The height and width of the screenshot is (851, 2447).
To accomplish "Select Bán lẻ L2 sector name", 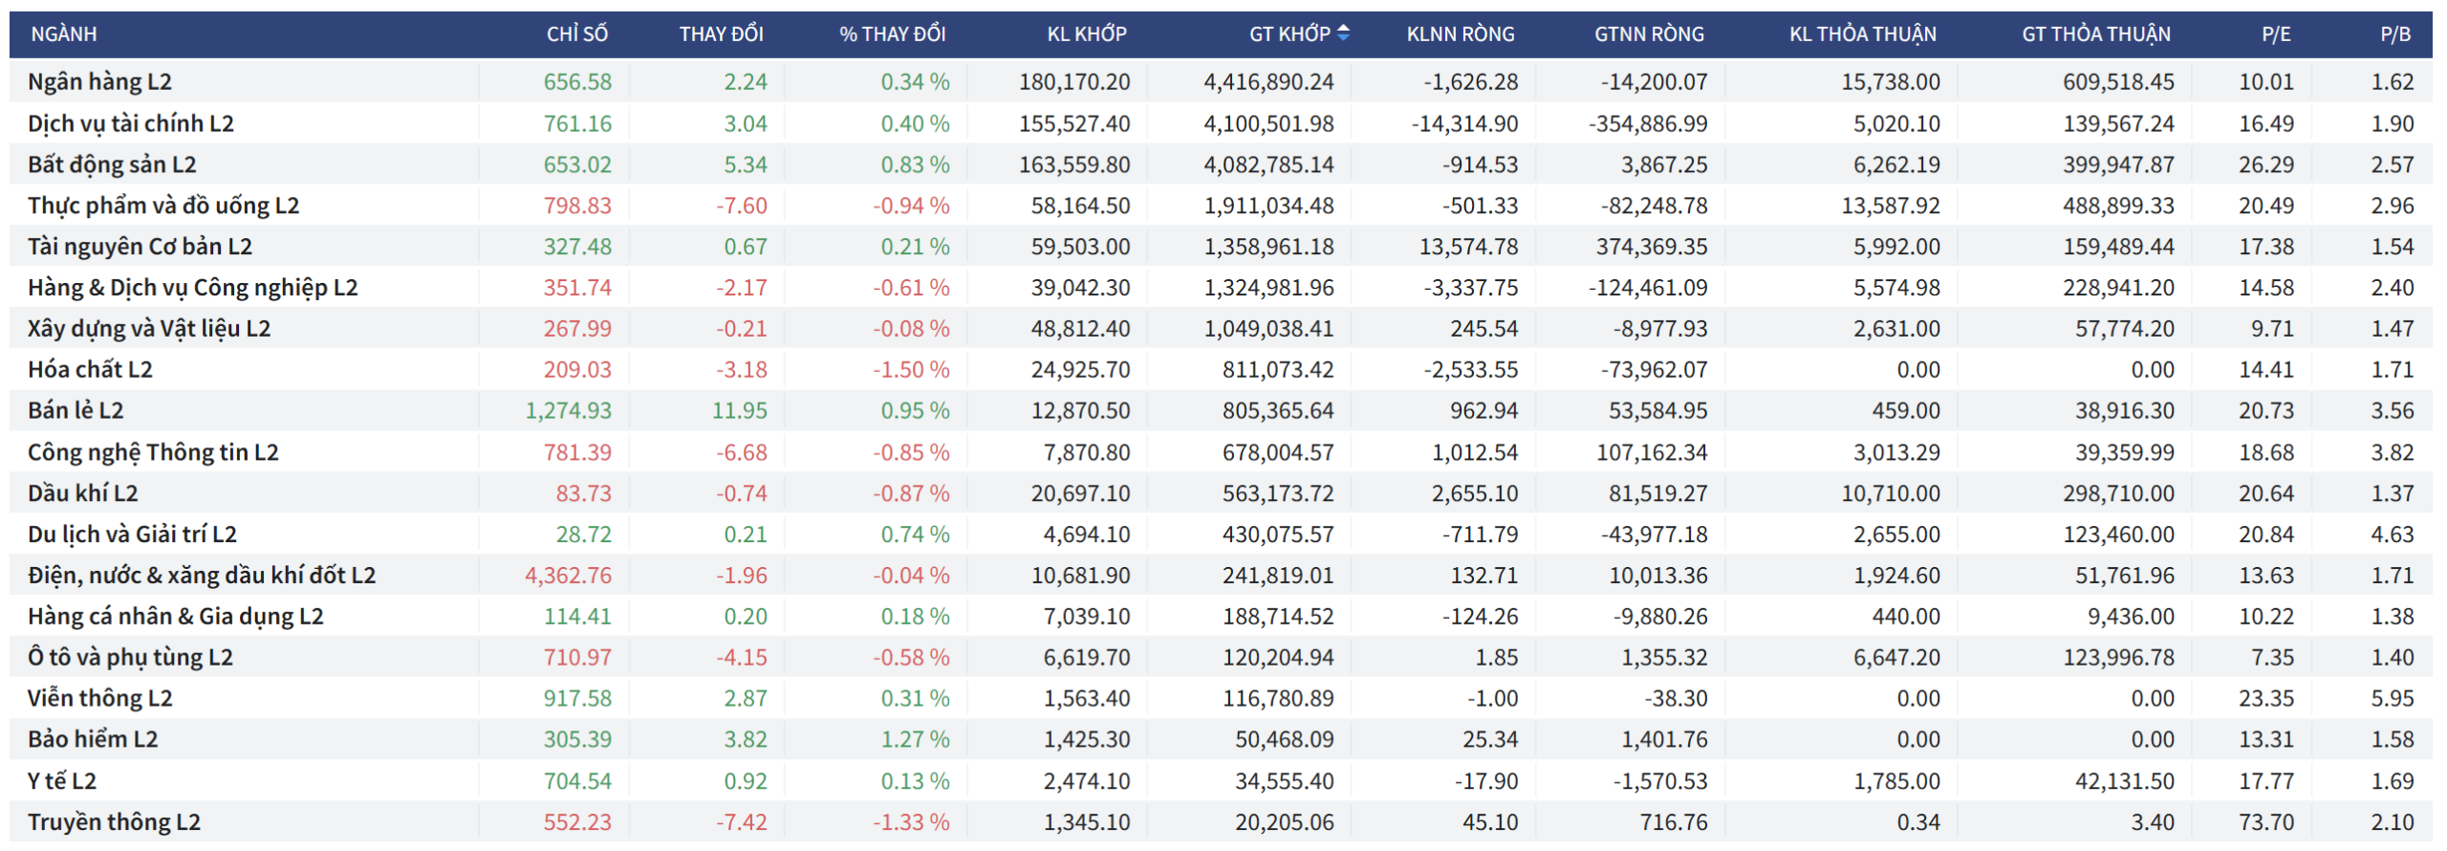I will coord(76,411).
